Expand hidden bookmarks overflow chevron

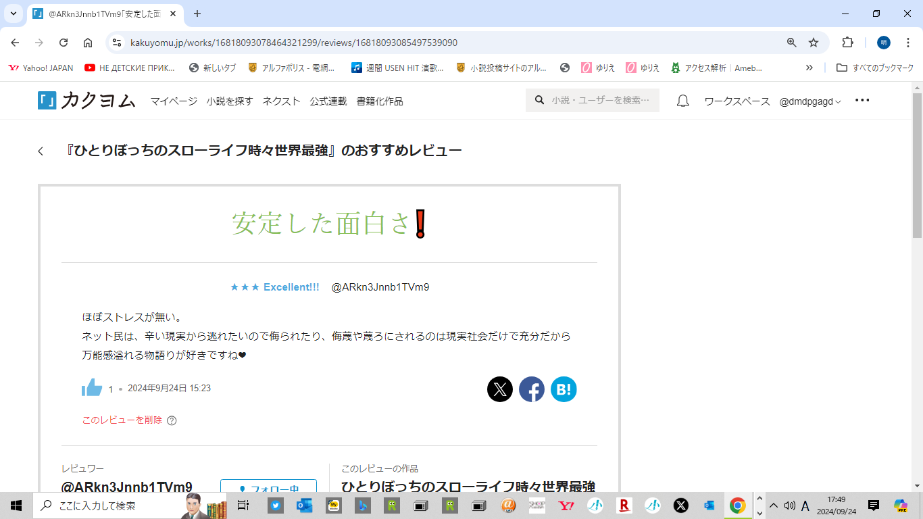pyautogui.click(x=809, y=68)
